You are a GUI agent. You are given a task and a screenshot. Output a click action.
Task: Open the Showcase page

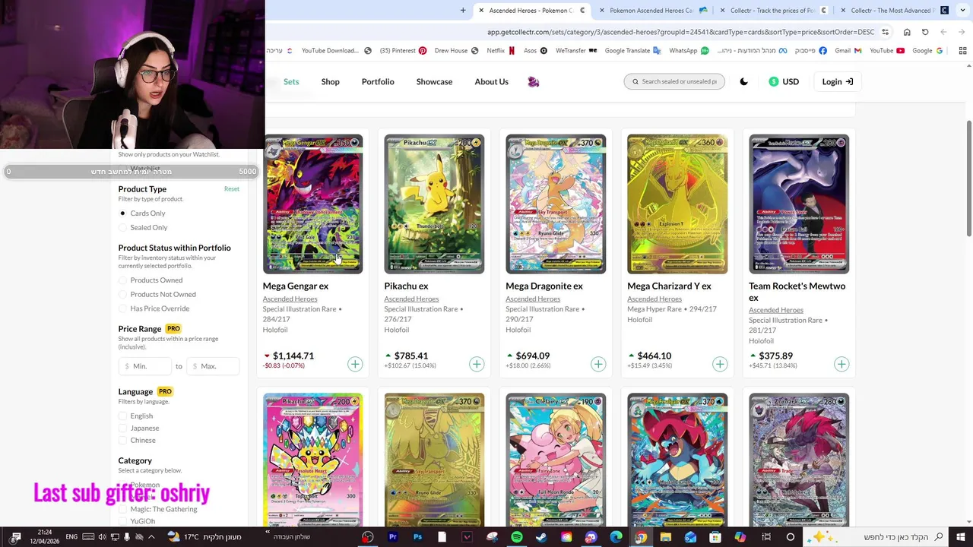(434, 81)
